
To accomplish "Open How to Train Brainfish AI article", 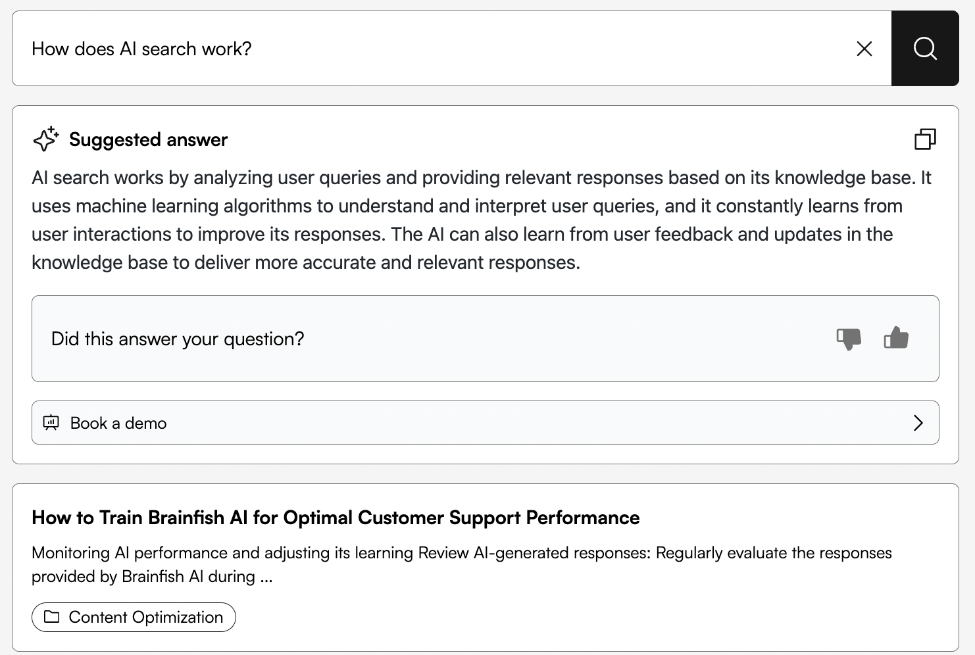I will 336,518.
